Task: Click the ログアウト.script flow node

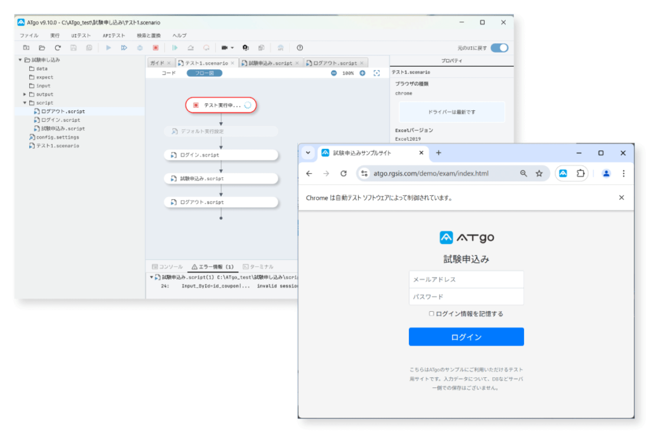Action: [x=221, y=202]
